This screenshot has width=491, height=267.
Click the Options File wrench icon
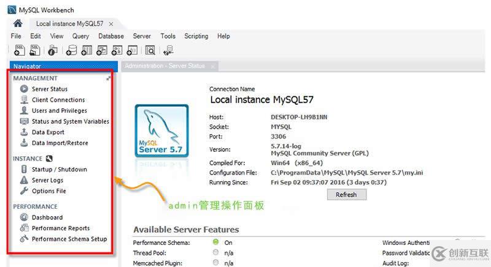(24, 190)
